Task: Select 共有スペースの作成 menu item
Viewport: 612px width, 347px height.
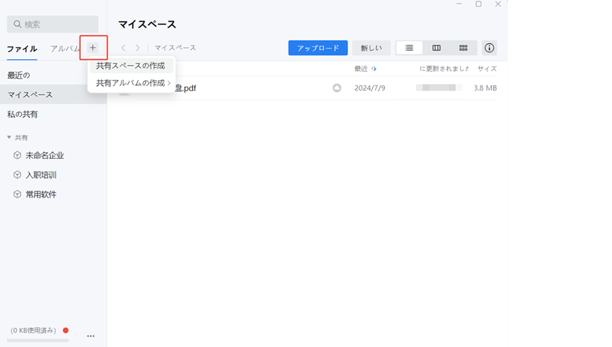Action: [131, 66]
